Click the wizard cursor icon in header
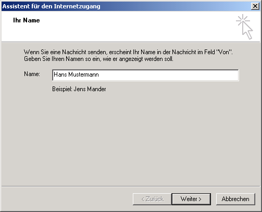The height and width of the screenshot is (212, 262). click(244, 27)
